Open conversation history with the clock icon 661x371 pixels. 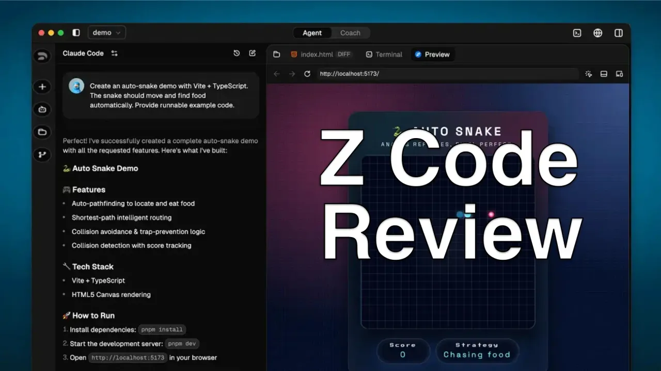click(x=237, y=53)
